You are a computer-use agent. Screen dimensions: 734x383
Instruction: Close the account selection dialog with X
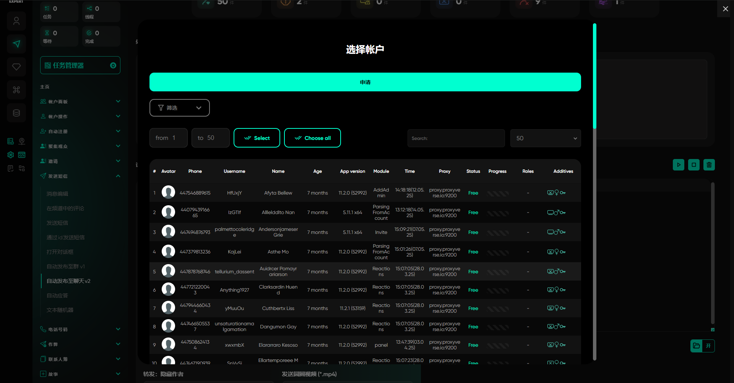point(725,9)
